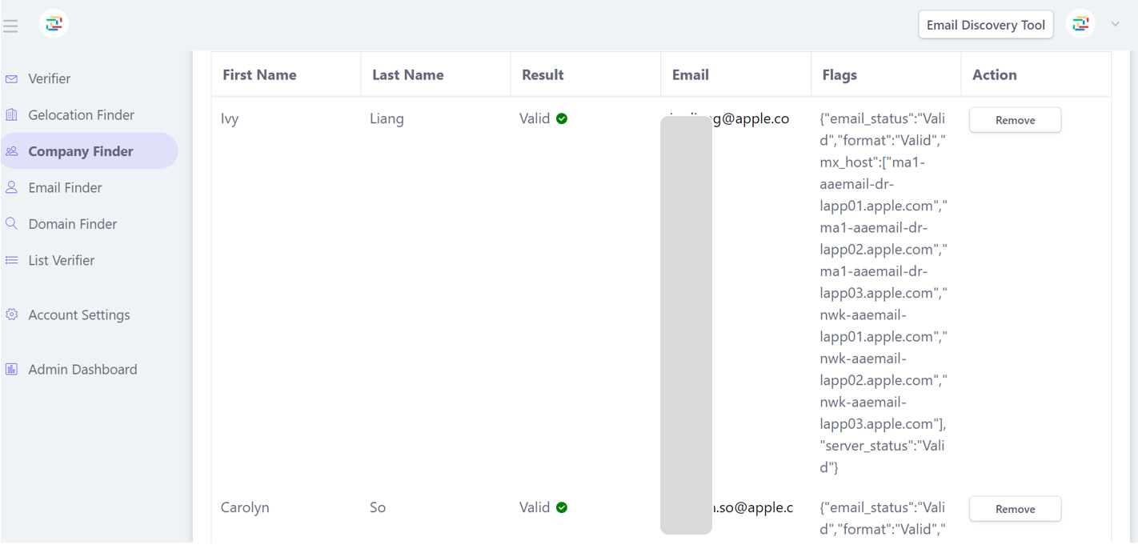Click the Email Finder person icon
Viewport: 1138px width, 549px height.
[11, 187]
